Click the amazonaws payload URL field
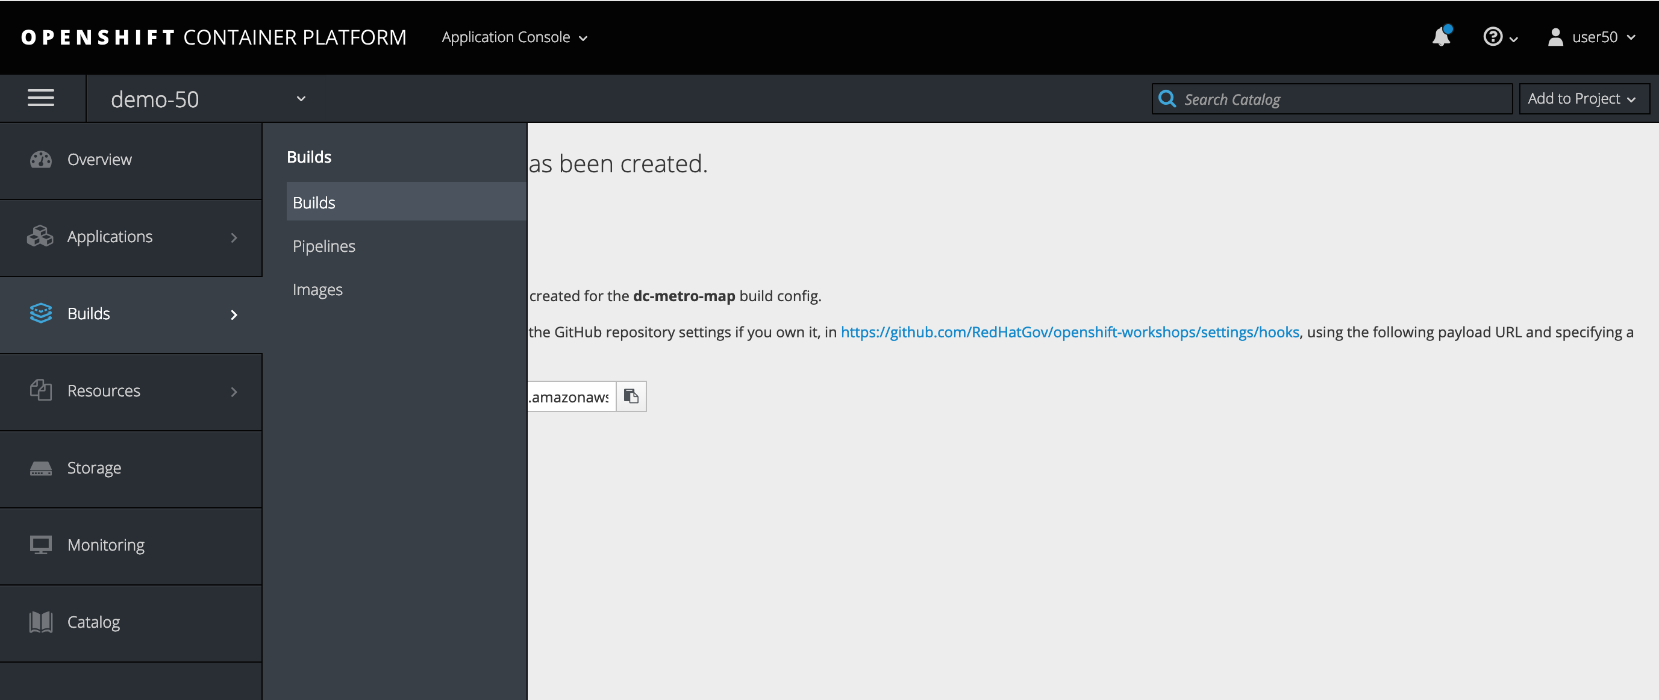 571,396
